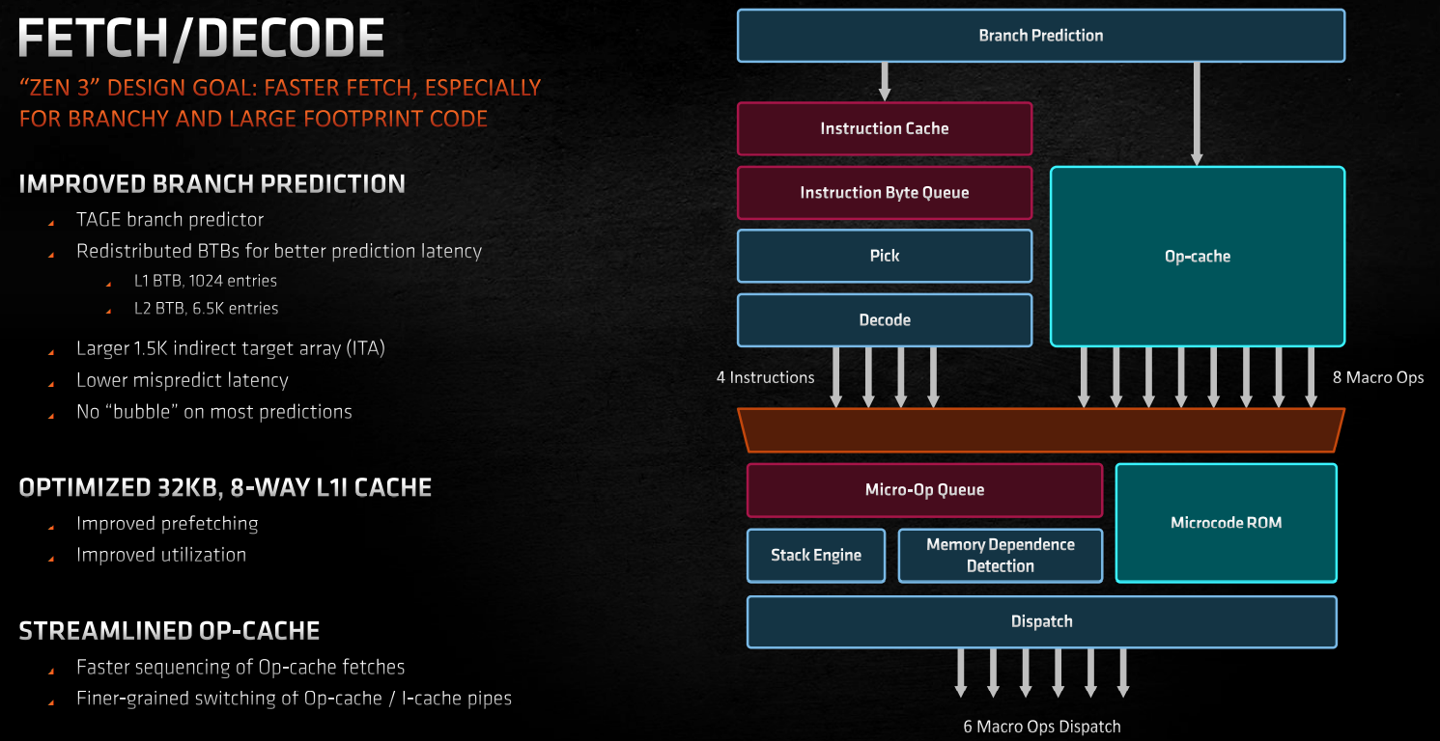The width and height of the screenshot is (1440, 741).
Task: Select the Op-cache block
Action: pos(1198,257)
